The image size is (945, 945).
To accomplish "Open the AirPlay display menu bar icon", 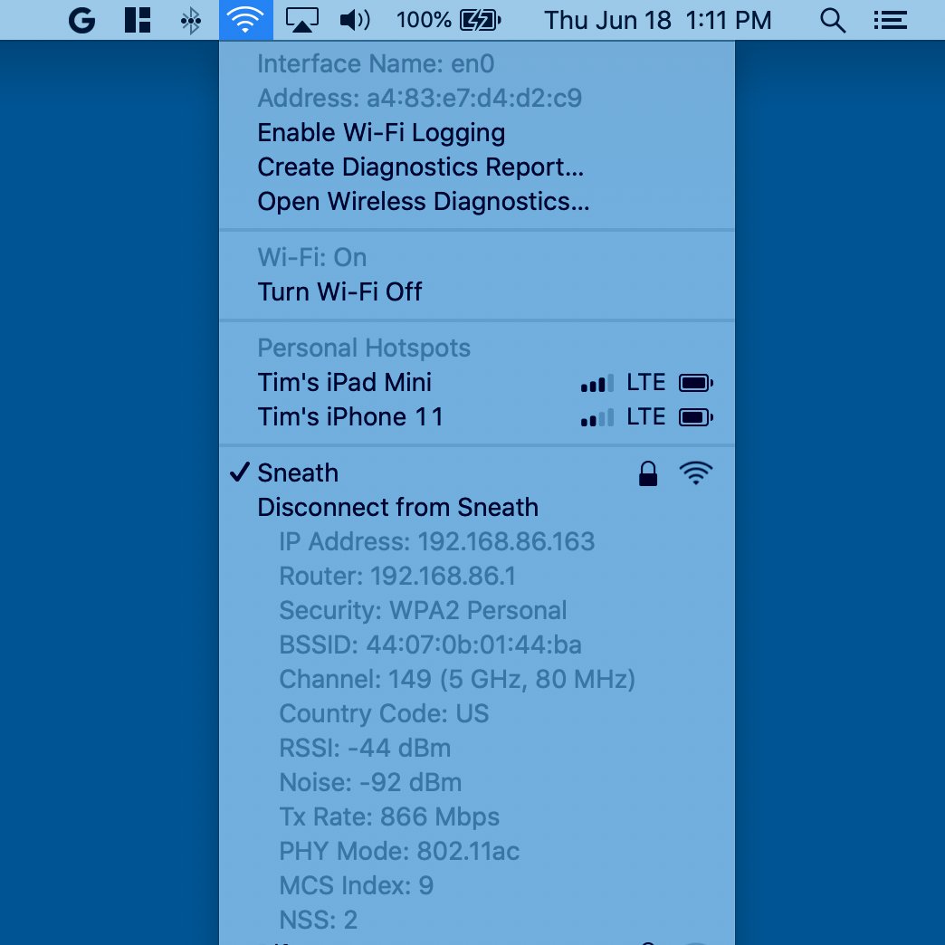I will coord(302,20).
